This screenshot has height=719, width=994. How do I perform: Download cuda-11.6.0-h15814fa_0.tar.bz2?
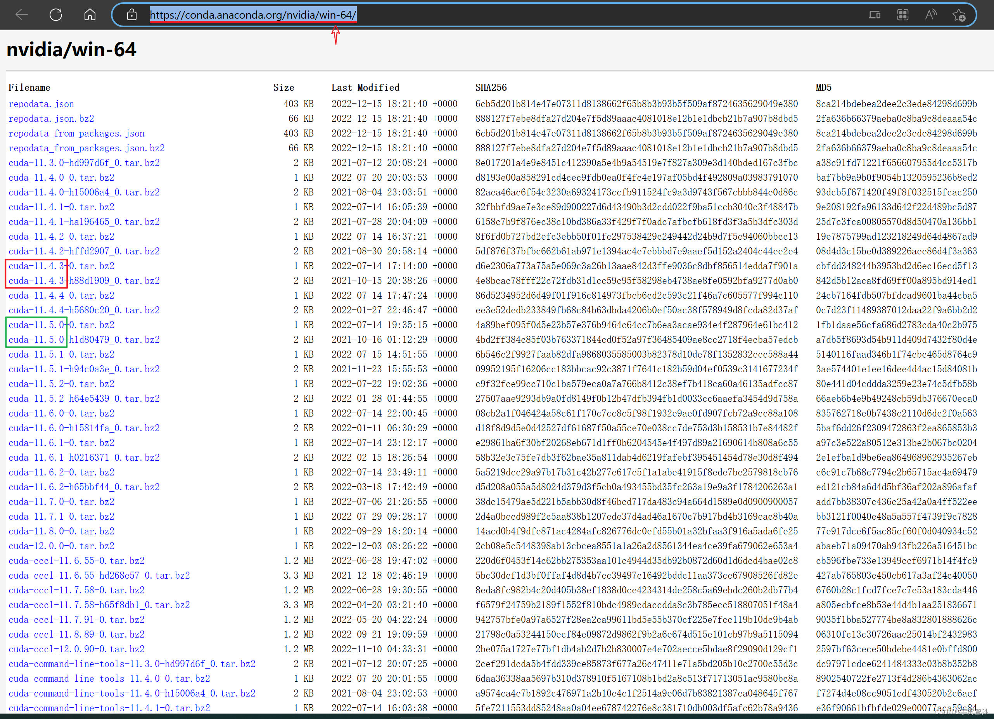pos(84,428)
